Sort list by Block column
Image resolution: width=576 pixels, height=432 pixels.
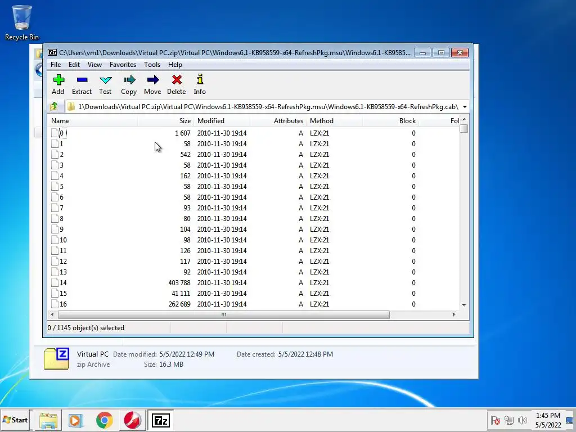click(x=390, y=121)
